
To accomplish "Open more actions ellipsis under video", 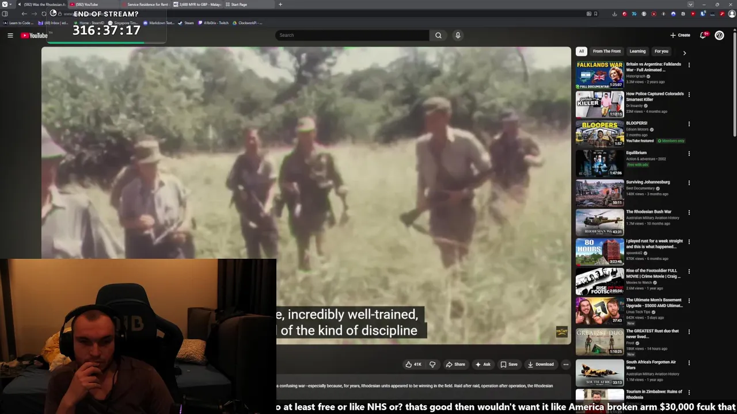I will [x=565, y=364].
